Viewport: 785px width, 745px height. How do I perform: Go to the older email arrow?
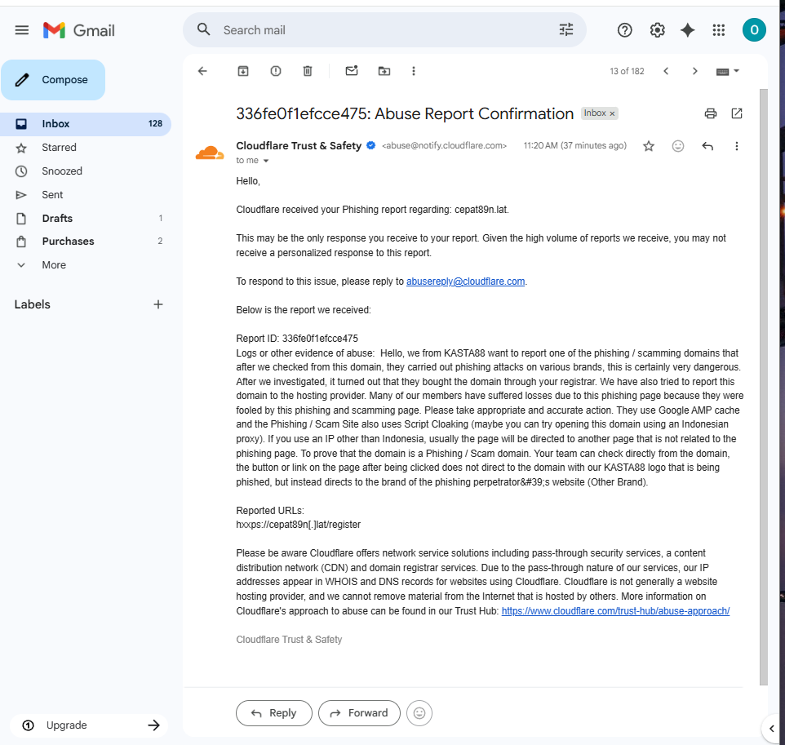tap(694, 71)
